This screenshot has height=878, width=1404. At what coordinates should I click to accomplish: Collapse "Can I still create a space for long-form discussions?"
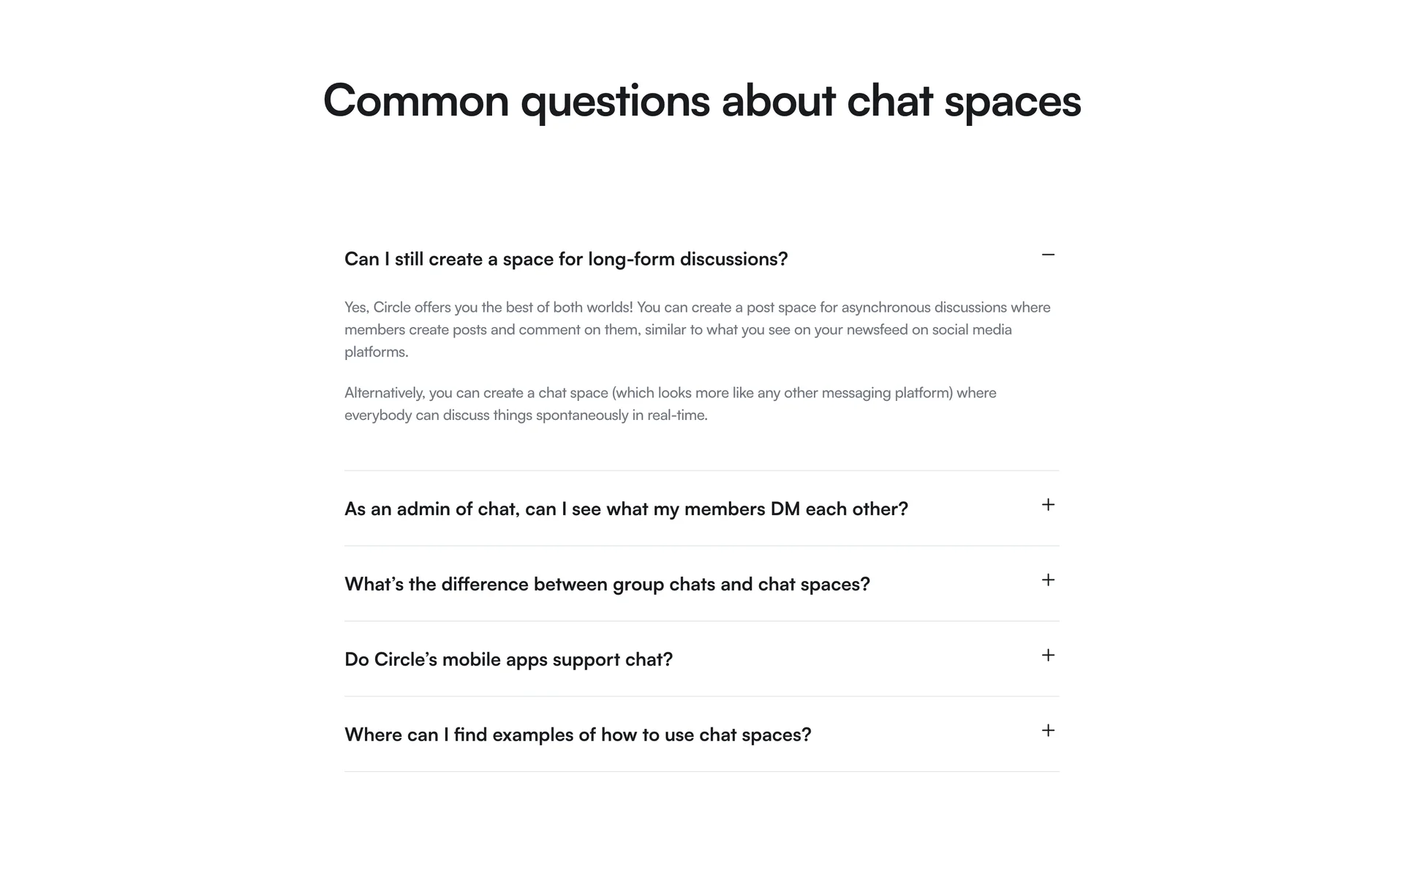click(x=566, y=259)
